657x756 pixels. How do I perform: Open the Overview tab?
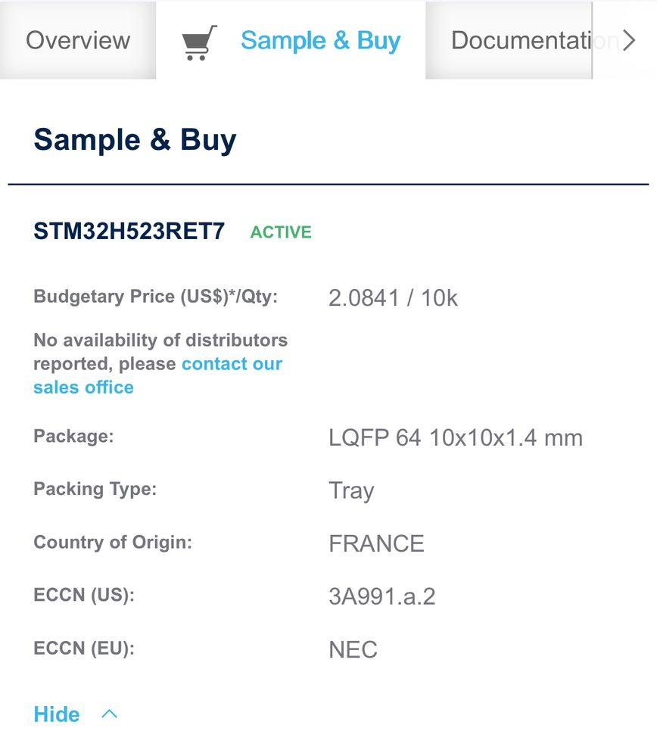[x=78, y=40]
